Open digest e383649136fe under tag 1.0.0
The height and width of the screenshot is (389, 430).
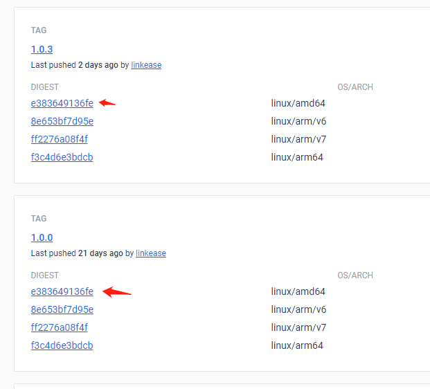pyautogui.click(x=62, y=291)
